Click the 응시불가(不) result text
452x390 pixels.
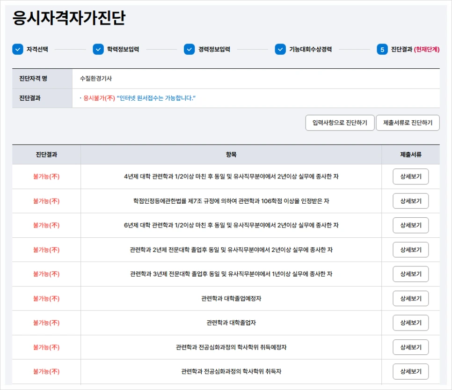tap(97, 98)
